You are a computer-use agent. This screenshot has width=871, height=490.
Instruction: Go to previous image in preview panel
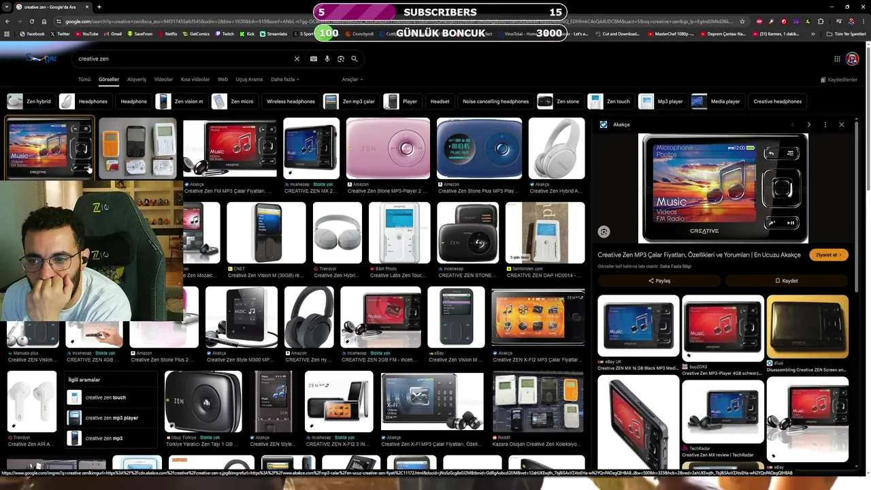(792, 125)
